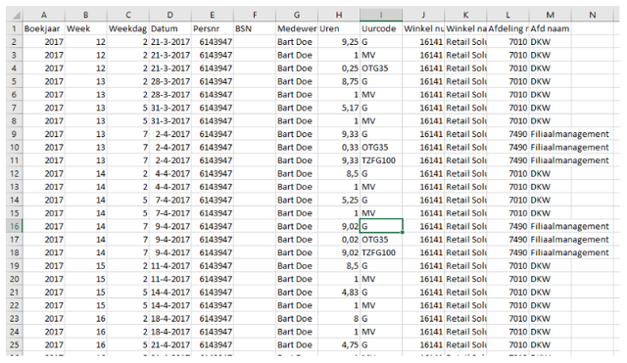Click the Week header cell
The image size is (627, 363).
(86, 28)
